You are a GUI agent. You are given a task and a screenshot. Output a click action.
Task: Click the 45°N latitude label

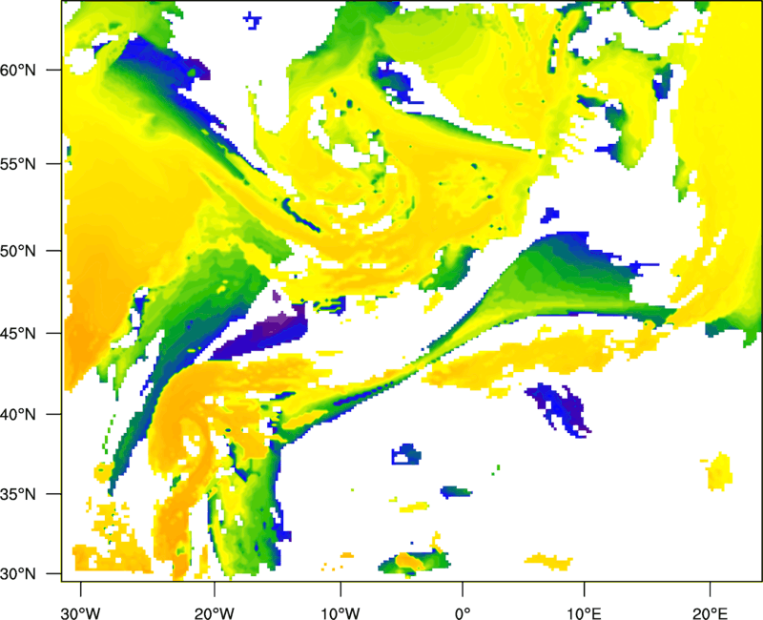(x=18, y=333)
